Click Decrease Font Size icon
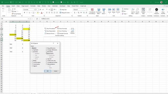The height and width of the screenshot is (94, 168). click(43, 10)
